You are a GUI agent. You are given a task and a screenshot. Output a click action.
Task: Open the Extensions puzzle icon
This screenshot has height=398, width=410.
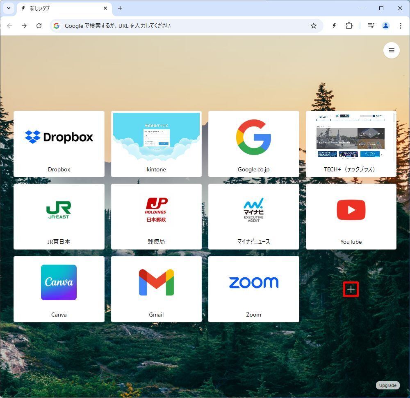click(x=349, y=25)
